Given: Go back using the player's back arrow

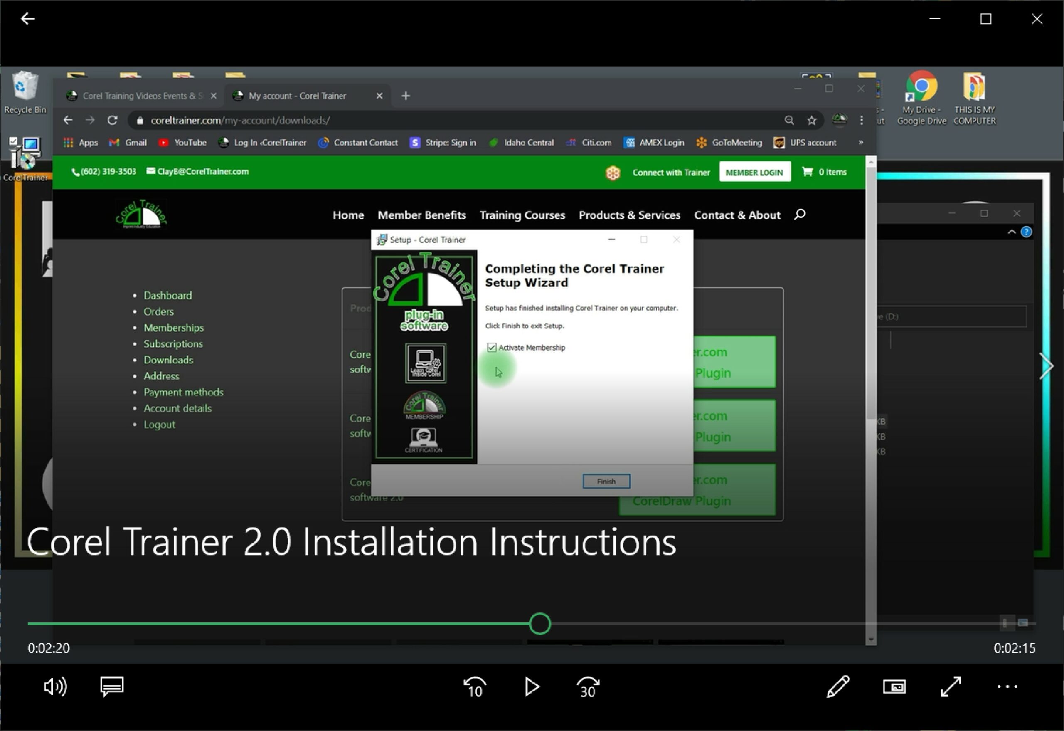Looking at the screenshot, I should click(28, 19).
